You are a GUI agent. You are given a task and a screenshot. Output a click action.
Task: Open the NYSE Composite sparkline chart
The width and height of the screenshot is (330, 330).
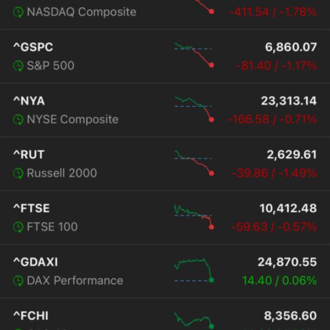point(194,108)
